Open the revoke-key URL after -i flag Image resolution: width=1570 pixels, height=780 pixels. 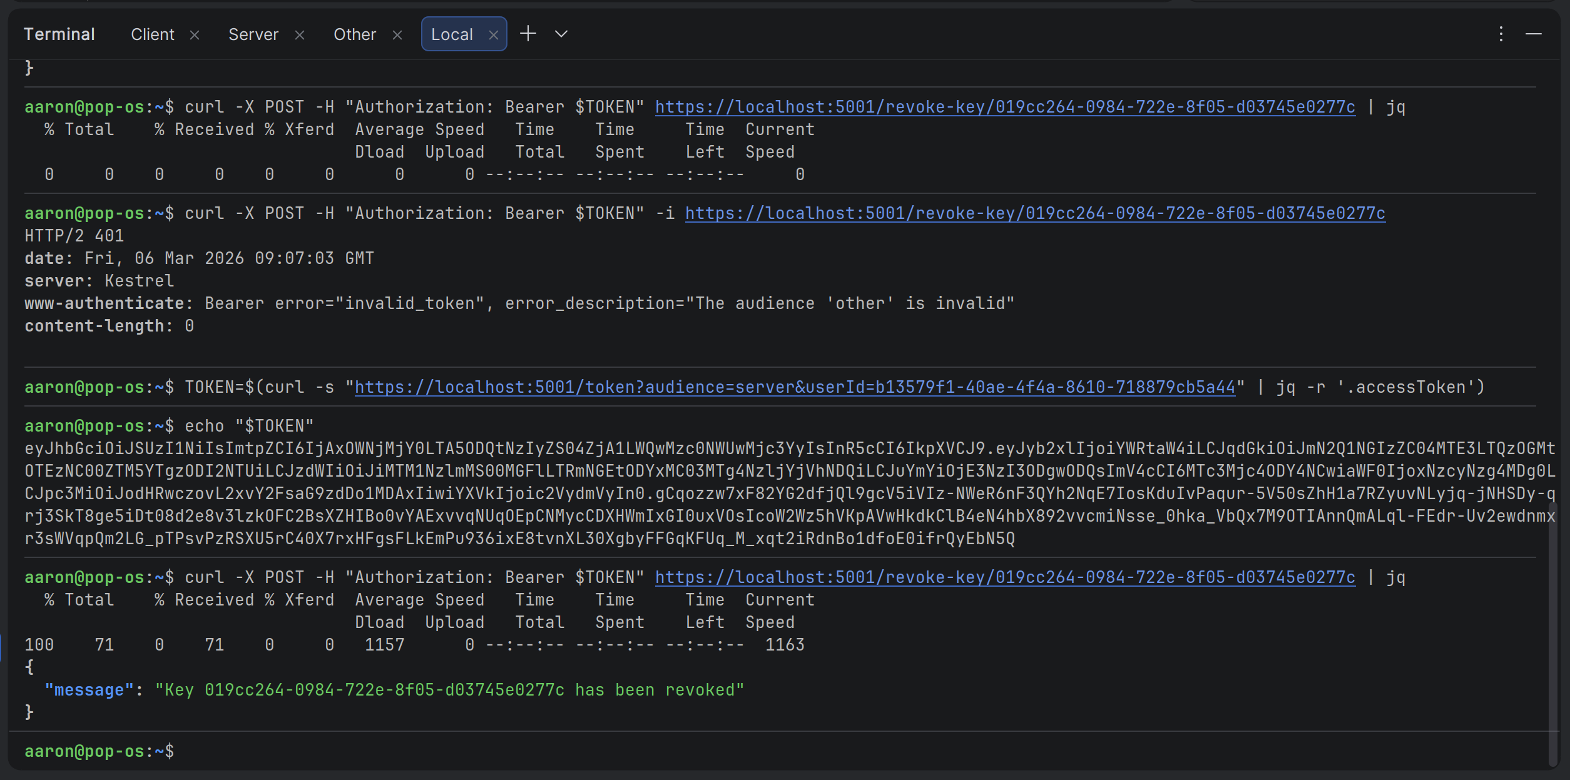point(1035,213)
